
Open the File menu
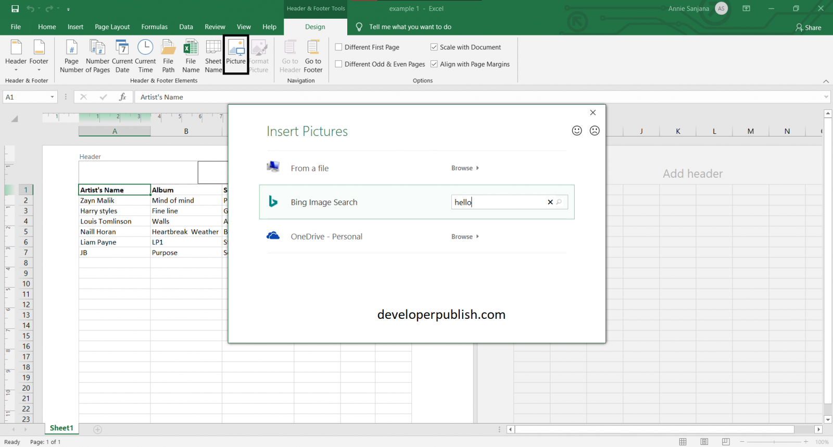(x=16, y=27)
